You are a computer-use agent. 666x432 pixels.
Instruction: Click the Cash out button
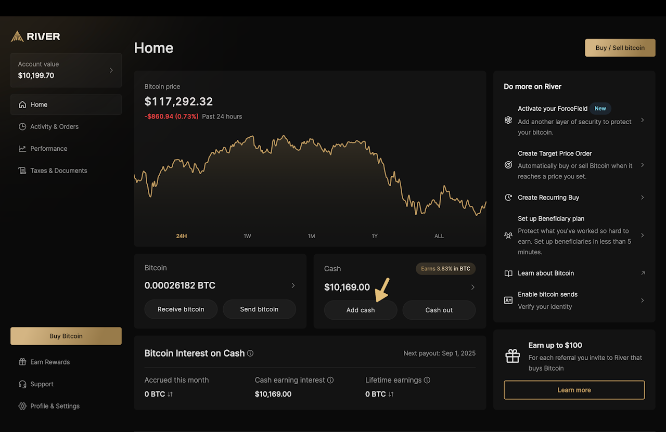pos(439,310)
